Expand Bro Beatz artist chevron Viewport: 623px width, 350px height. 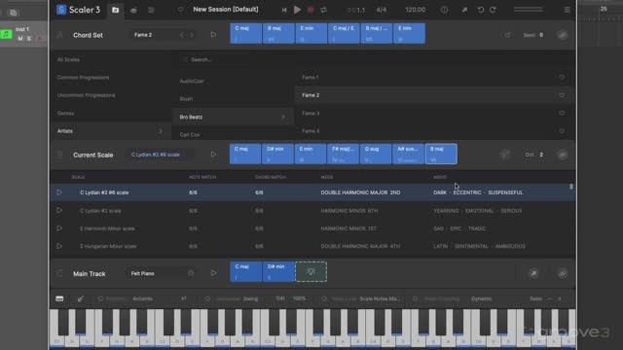click(x=283, y=117)
